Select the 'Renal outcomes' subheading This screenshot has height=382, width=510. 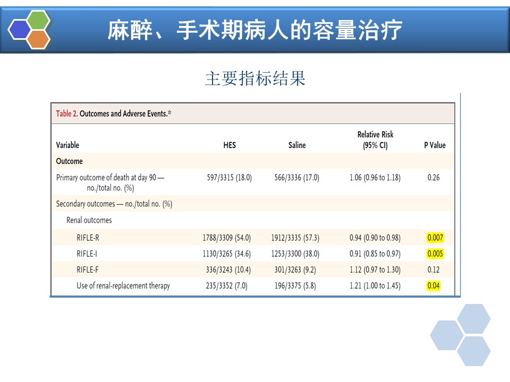89,220
